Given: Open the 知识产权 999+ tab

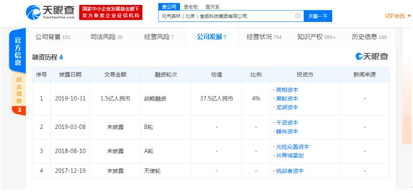Looking at the screenshot, I should click(316, 37).
